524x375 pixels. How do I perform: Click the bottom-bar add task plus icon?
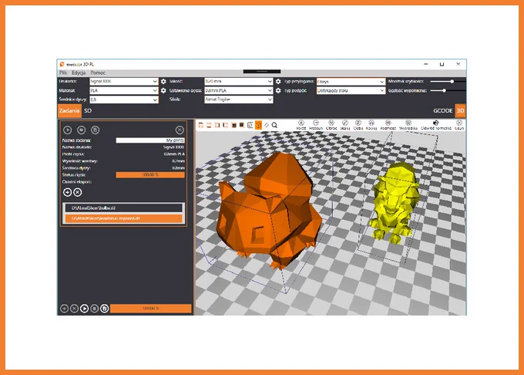click(64, 309)
